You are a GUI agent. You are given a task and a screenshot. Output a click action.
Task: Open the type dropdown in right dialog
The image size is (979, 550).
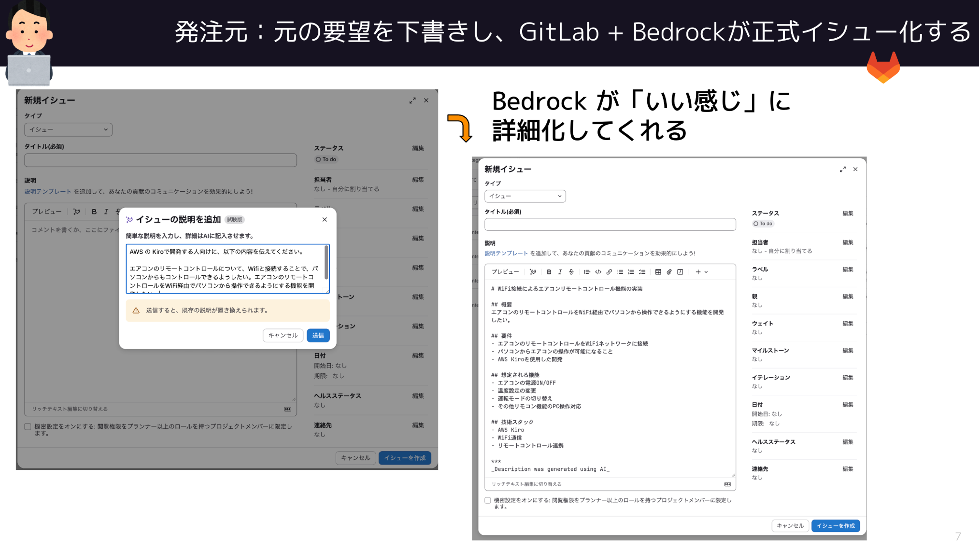525,196
